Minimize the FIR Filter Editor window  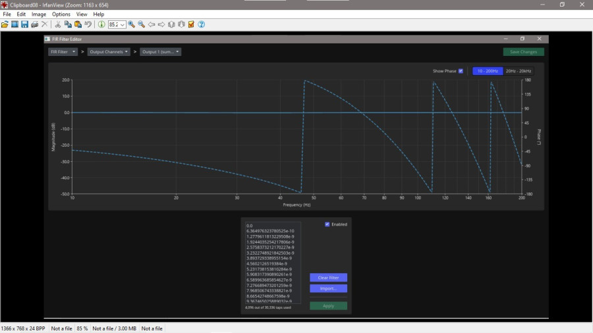pos(505,39)
